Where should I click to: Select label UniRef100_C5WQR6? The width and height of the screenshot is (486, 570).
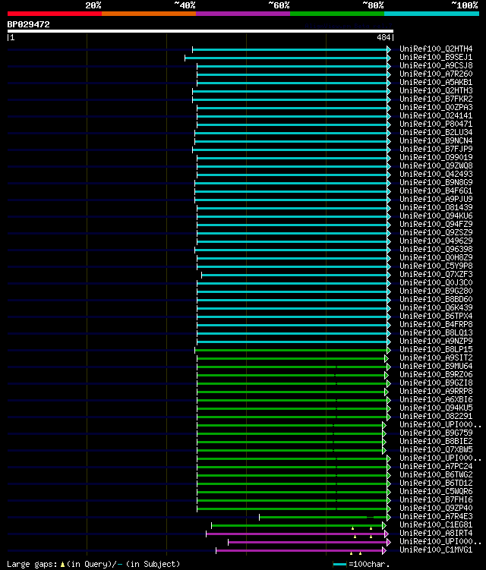click(x=436, y=492)
